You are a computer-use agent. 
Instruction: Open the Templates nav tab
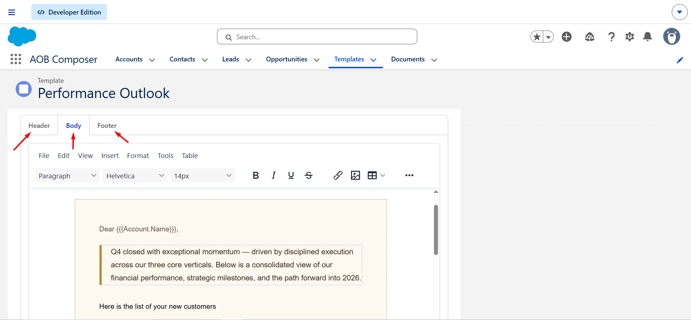pos(349,59)
